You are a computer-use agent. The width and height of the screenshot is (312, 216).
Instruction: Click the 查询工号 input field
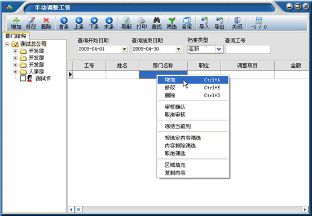point(248,49)
